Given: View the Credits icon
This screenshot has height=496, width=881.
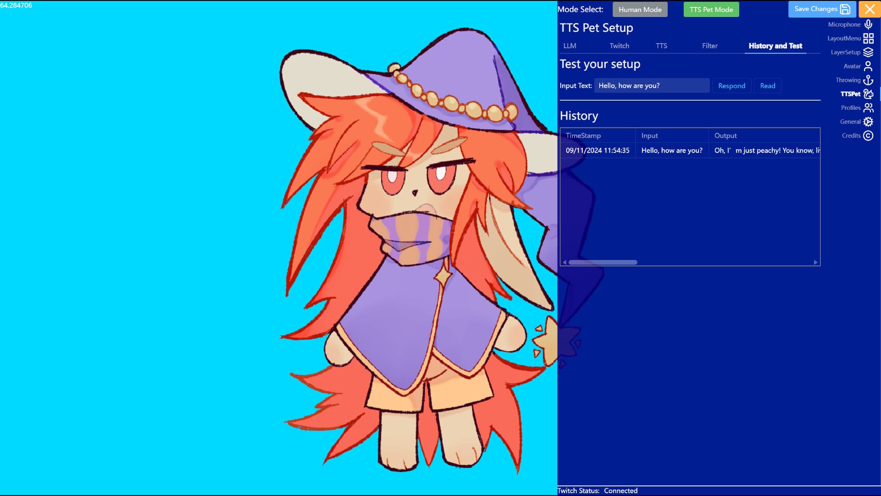Looking at the screenshot, I should tap(868, 135).
